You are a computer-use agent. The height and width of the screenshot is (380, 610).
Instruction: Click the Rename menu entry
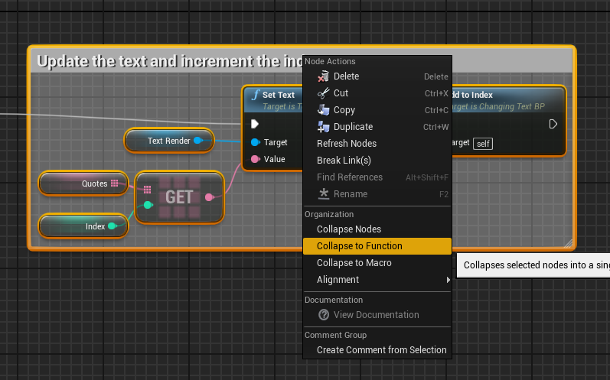coord(377,194)
